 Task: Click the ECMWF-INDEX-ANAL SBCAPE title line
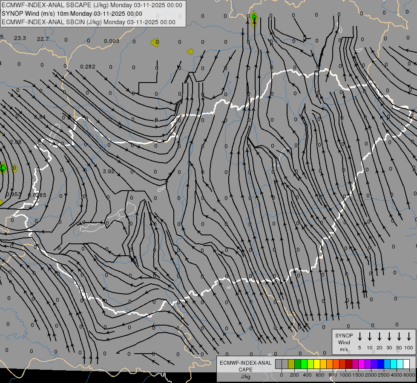[92, 5]
